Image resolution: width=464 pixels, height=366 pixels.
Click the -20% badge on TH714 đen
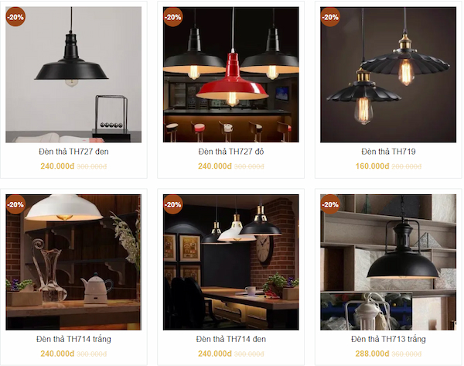tap(172, 204)
